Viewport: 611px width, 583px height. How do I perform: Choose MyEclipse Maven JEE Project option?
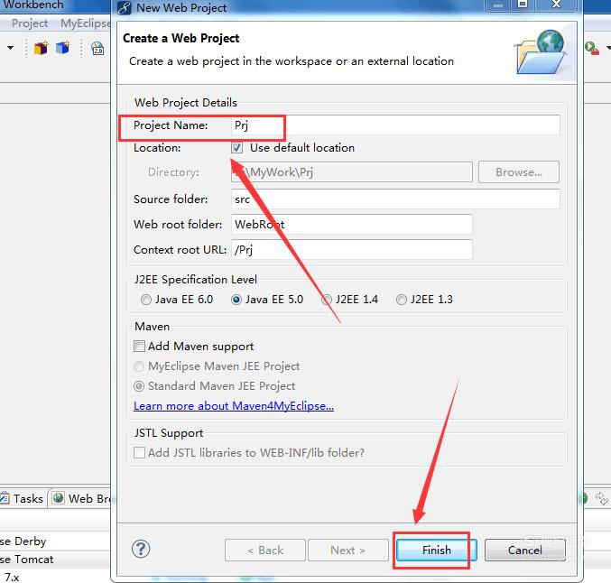pos(139,366)
